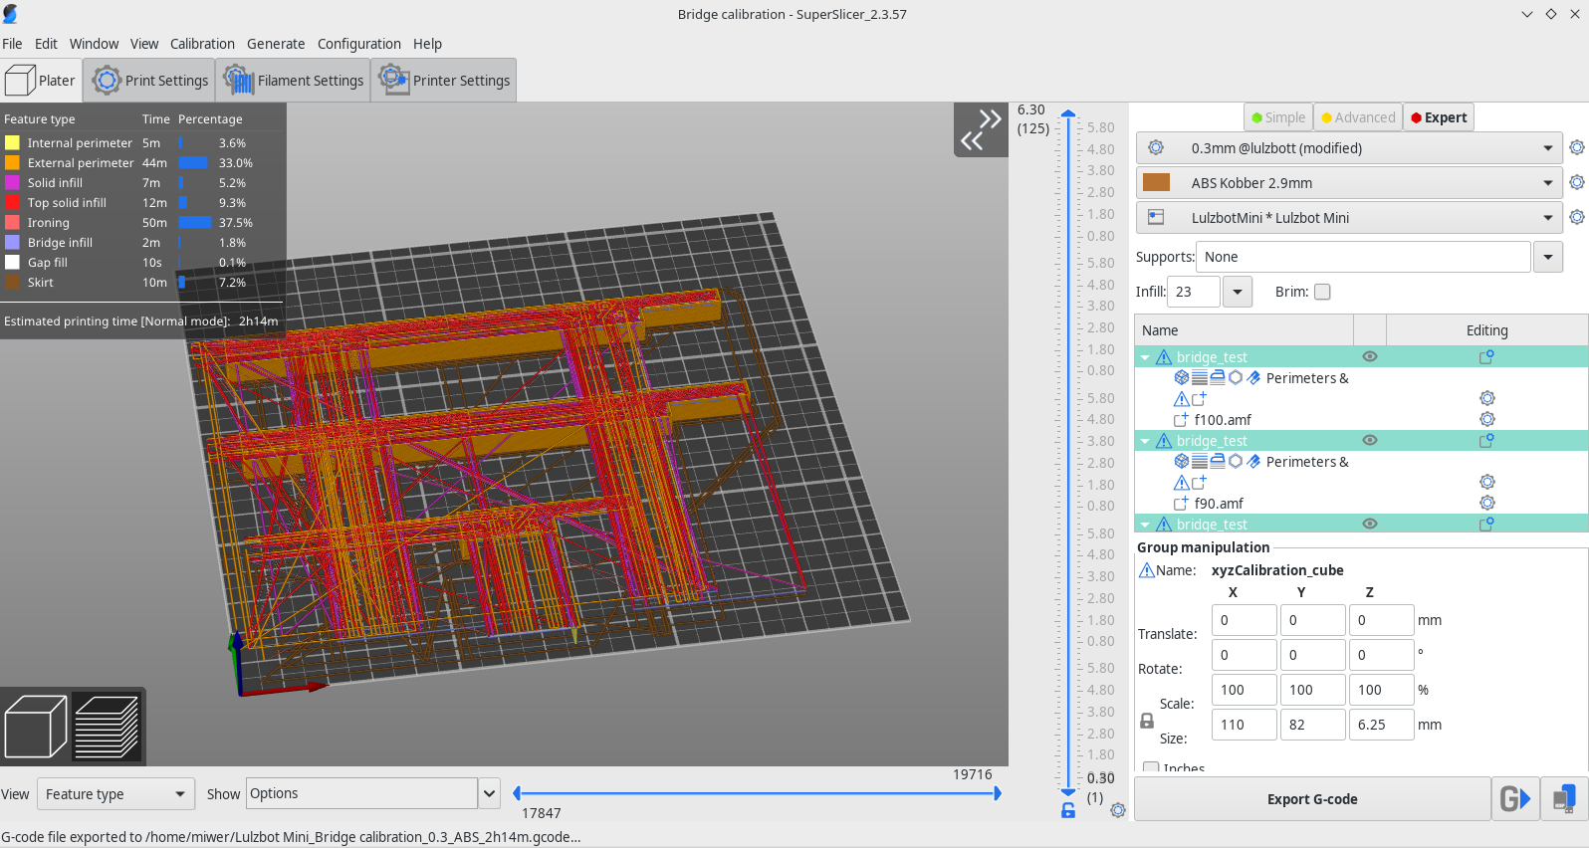Open Calibration menu
The image size is (1589, 848).
pyautogui.click(x=202, y=44)
